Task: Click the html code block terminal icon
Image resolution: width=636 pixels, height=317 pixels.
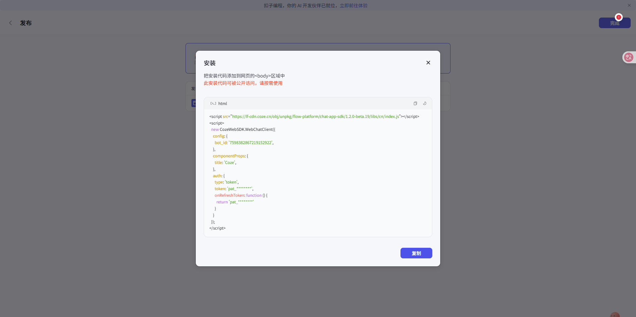Action: [213, 103]
